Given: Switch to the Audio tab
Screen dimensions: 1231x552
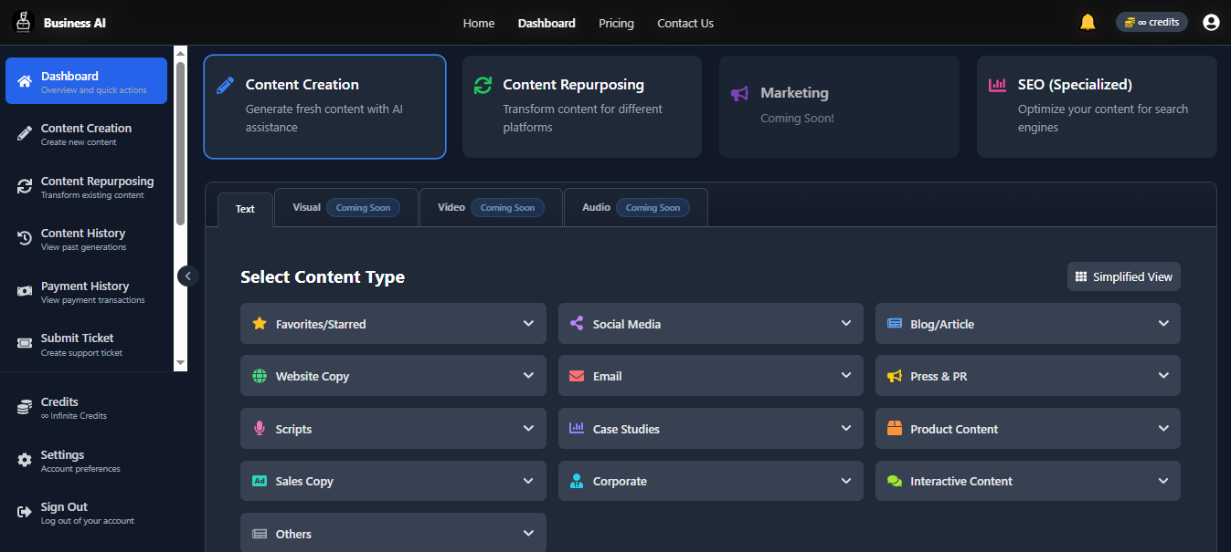Looking at the screenshot, I should tap(636, 207).
